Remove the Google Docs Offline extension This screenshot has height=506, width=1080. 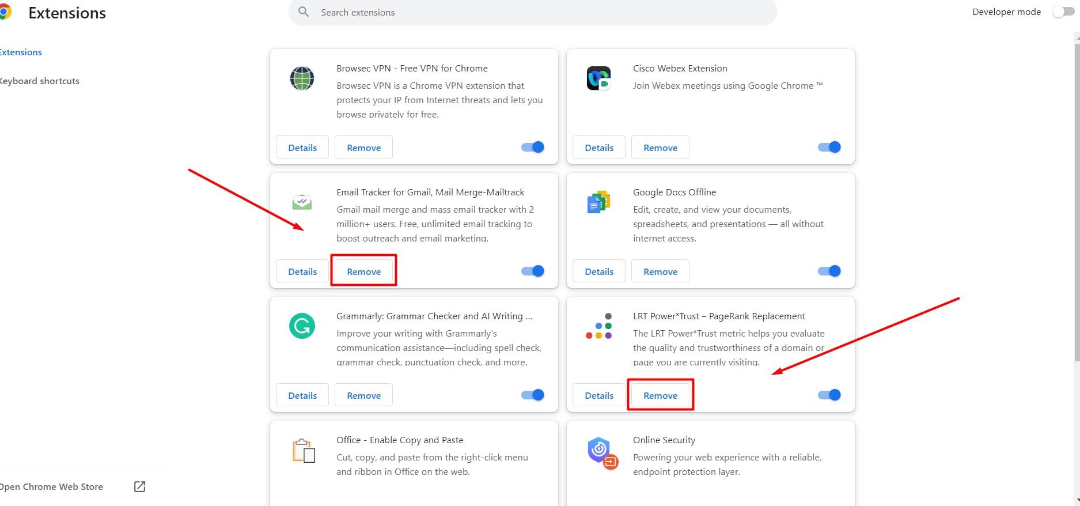[x=660, y=271]
